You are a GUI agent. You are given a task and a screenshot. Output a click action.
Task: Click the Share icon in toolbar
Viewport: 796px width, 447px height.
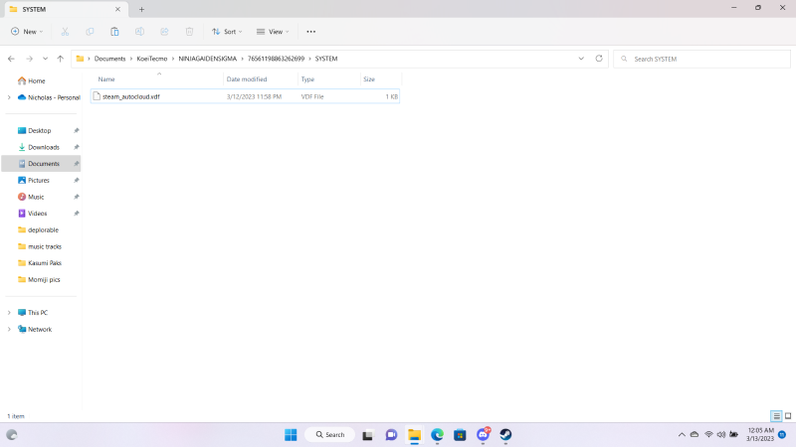pos(164,32)
